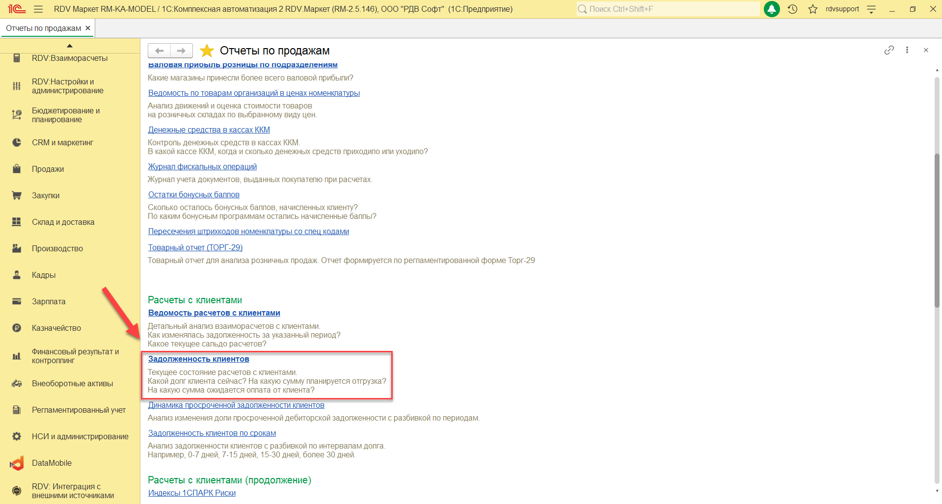Click the RDV:Взаиморасчеты section icon

tap(17, 58)
